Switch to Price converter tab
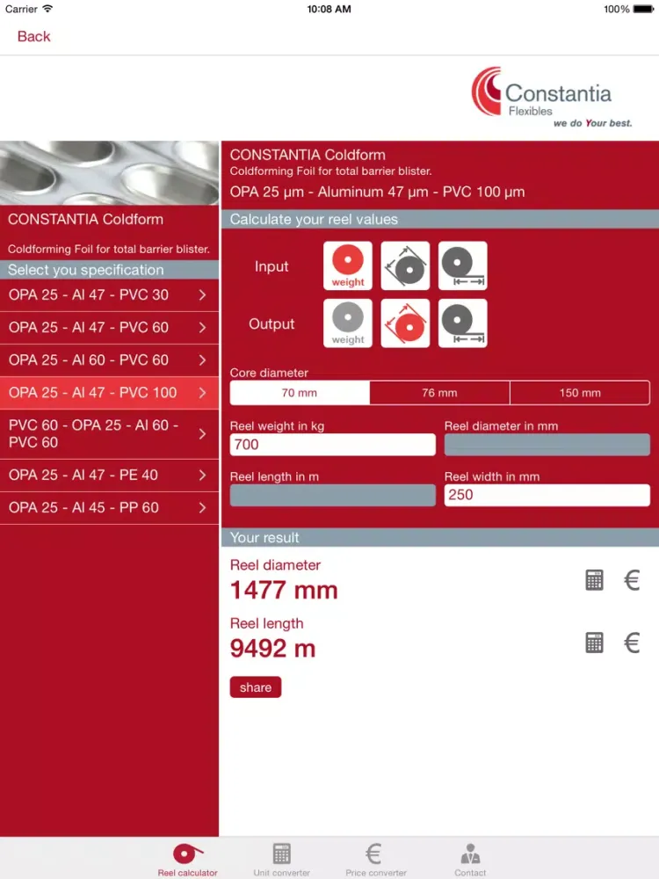 [x=375, y=860]
